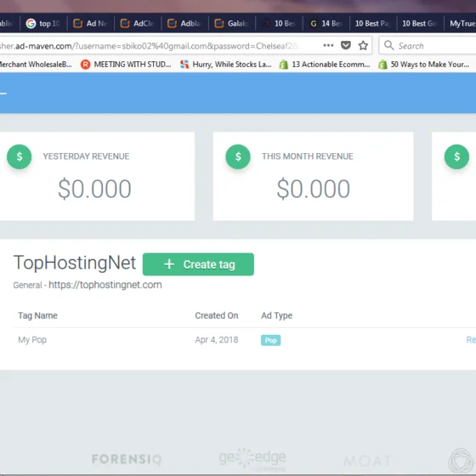Bookmark this page with the star icon
Image resolution: width=476 pixels, height=476 pixels.
tap(363, 46)
